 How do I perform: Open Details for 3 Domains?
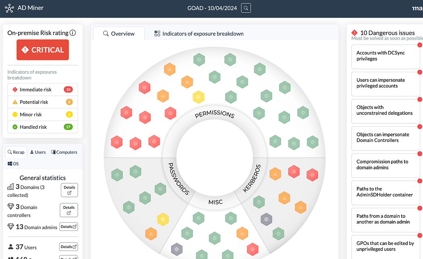click(x=69, y=190)
